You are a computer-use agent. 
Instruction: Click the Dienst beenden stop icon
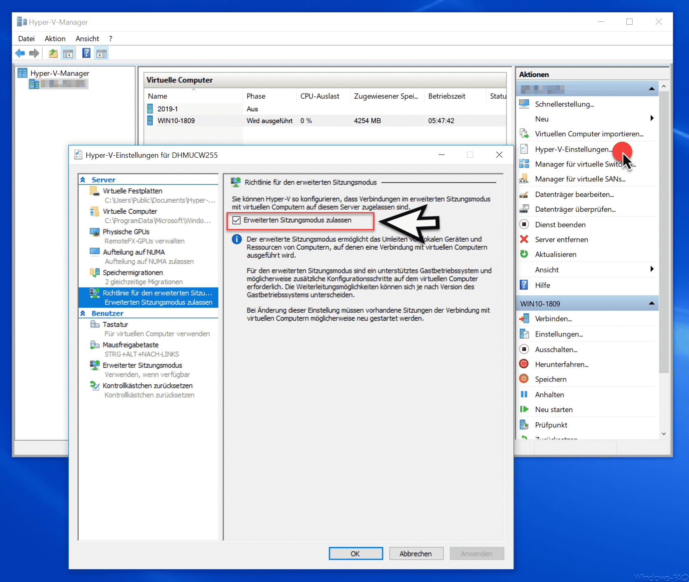(x=524, y=224)
